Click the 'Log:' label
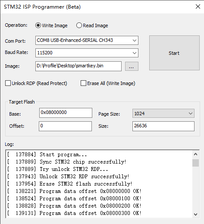The width and height of the screenshot is (204, 224). click(x=9, y=144)
